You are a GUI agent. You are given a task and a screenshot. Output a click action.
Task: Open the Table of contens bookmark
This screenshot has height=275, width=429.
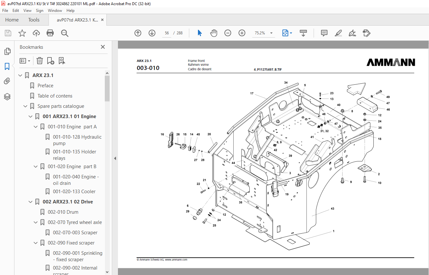click(x=55, y=96)
